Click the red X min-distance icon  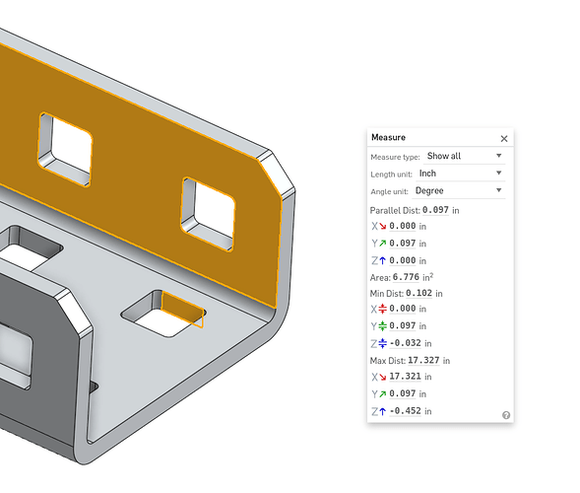(x=383, y=309)
